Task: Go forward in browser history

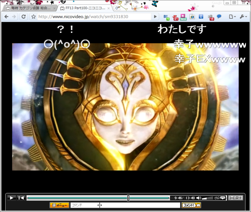Action: tap(14, 17)
